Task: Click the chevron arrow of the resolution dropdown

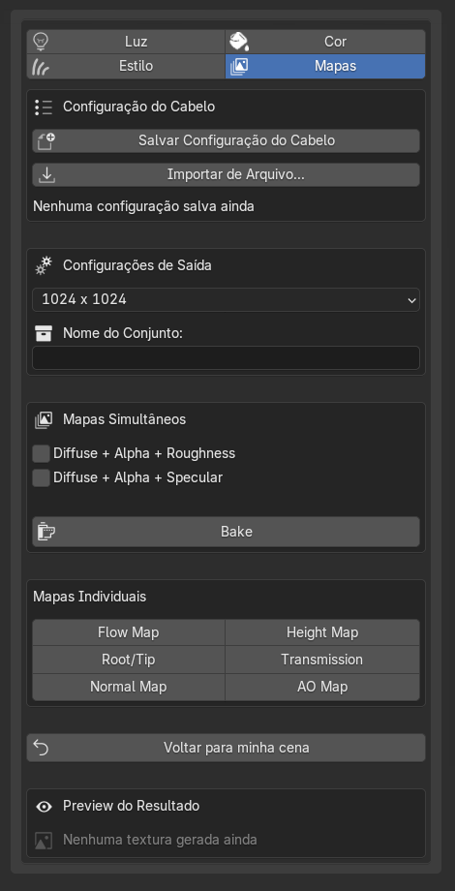Action: [x=411, y=300]
